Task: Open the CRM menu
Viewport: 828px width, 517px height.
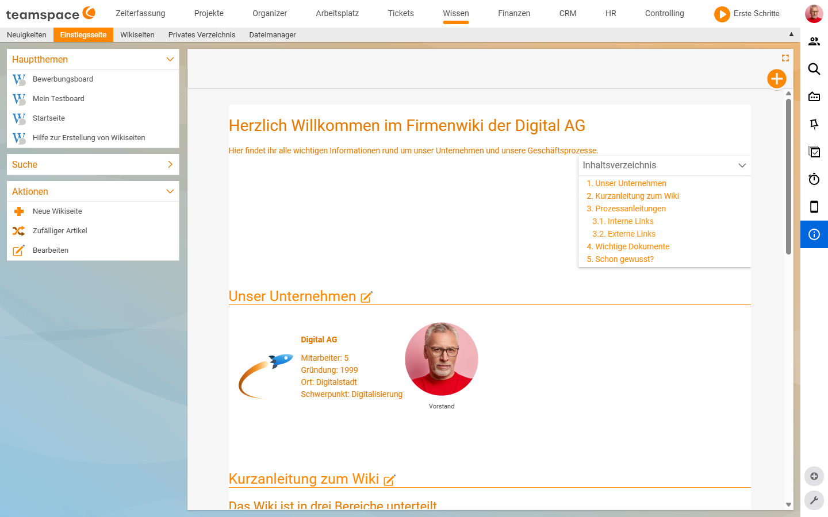Action: click(568, 13)
